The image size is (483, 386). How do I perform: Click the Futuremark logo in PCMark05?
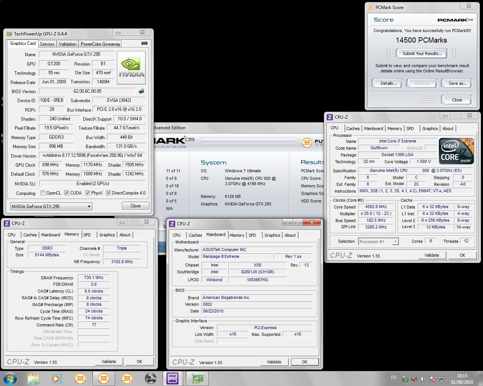click(307, 143)
